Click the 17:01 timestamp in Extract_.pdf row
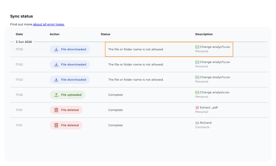 19,110
